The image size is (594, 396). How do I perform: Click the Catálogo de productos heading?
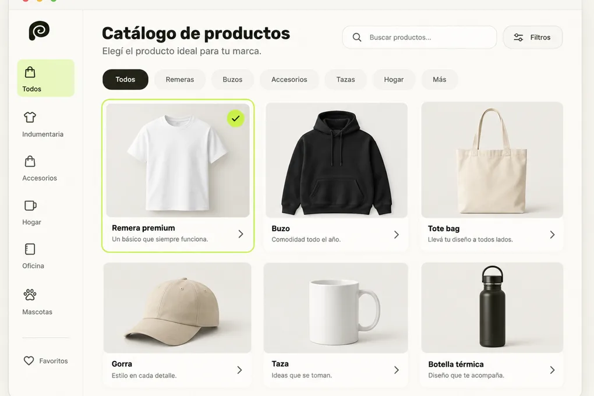coord(196,33)
